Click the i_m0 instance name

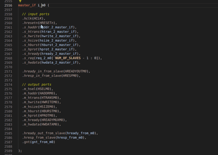(42, 5)
